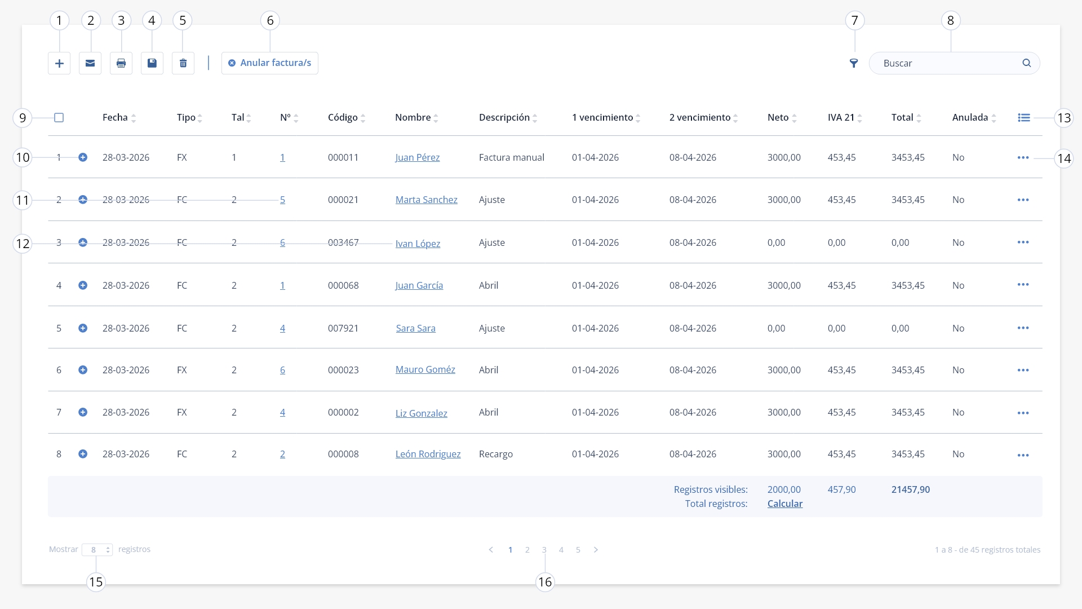
Task: Click the floppy disk save icon
Action: pos(152,63)
